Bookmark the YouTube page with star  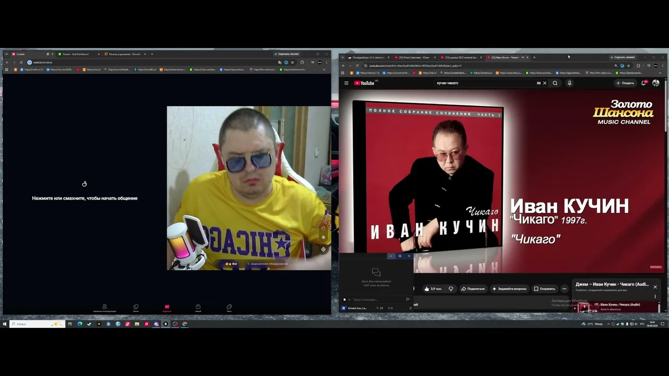628,66
